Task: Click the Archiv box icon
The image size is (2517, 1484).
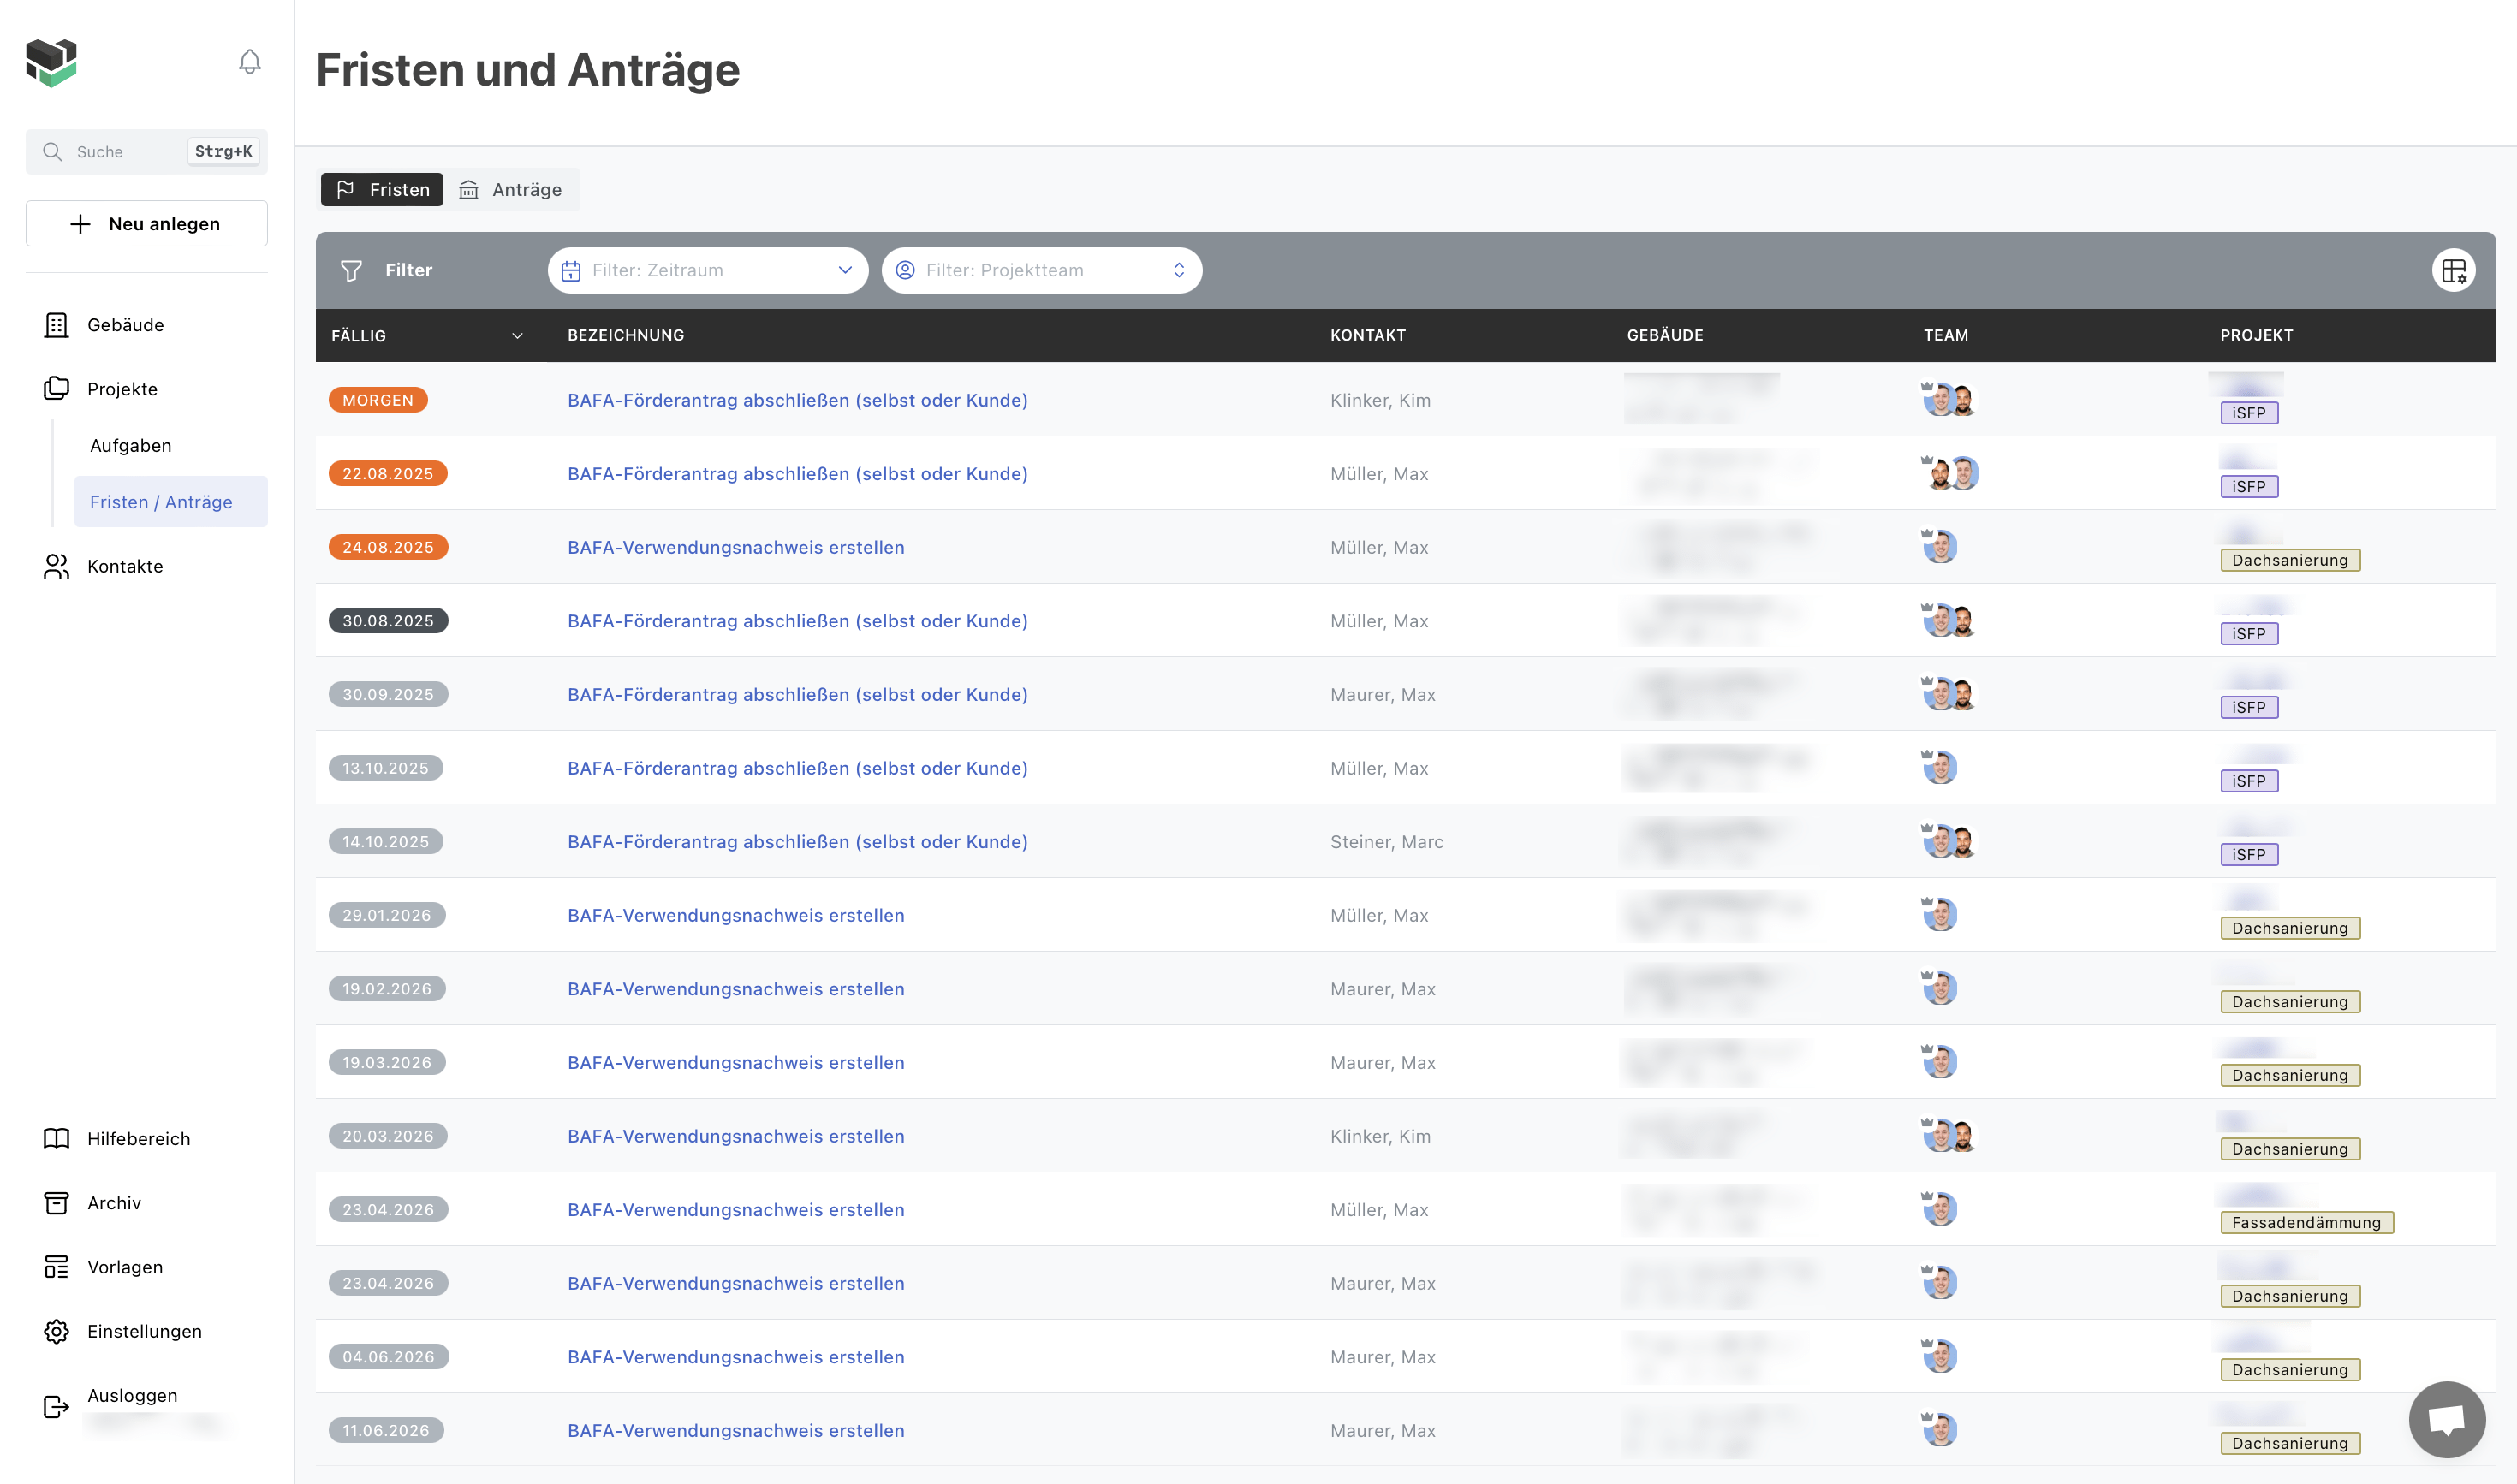Action: (x=56, y=1202)
